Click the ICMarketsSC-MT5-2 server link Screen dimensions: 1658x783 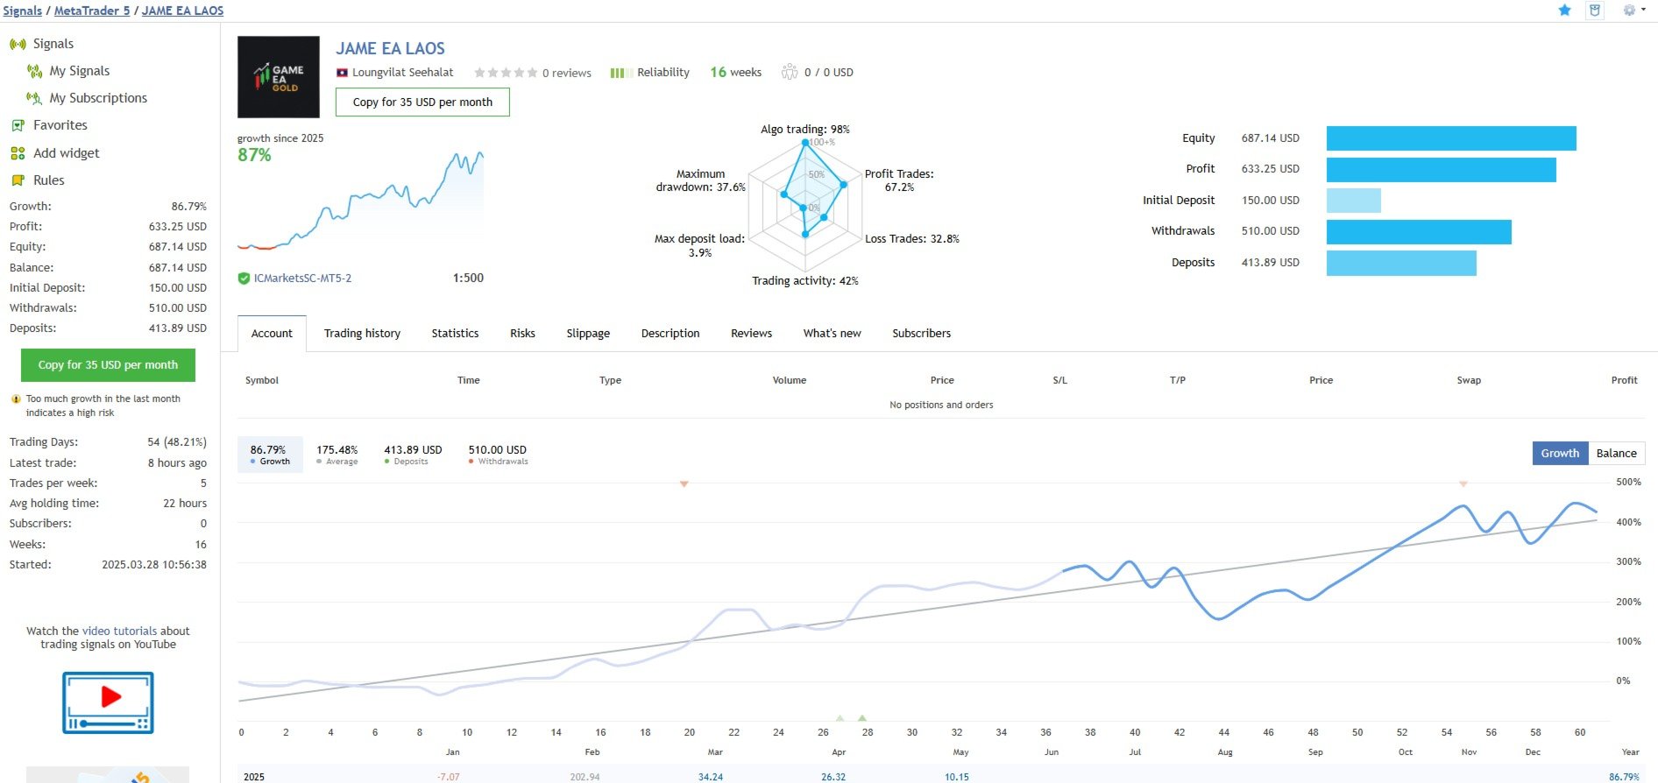click(302, 279)
